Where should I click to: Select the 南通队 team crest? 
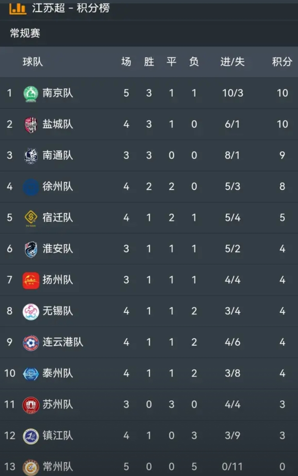tap(31, 156)
